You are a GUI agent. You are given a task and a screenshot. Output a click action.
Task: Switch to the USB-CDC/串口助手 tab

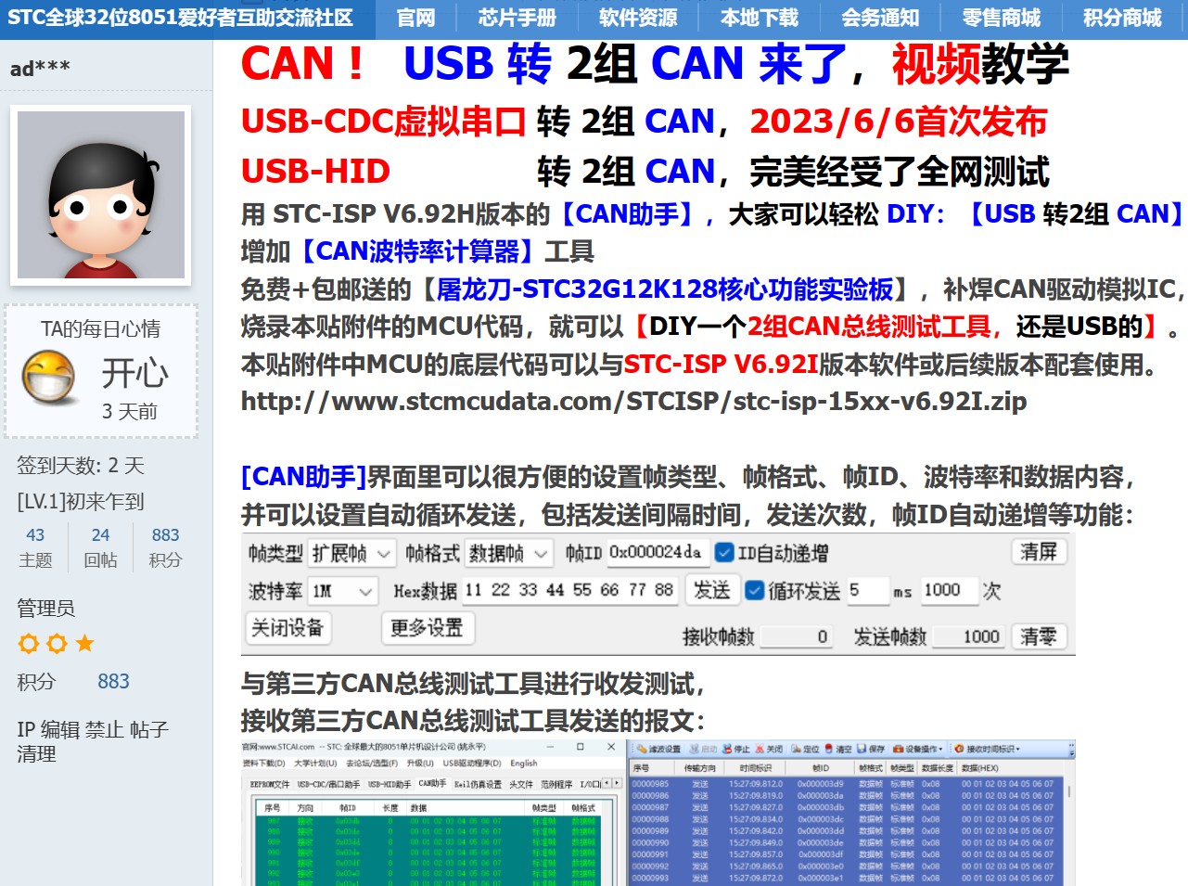pos(328,784)
